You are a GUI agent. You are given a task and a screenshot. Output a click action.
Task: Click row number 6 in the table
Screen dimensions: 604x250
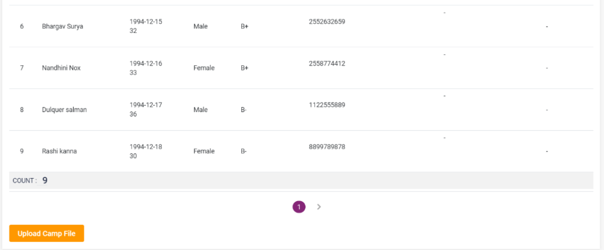[x=22, y=27]
